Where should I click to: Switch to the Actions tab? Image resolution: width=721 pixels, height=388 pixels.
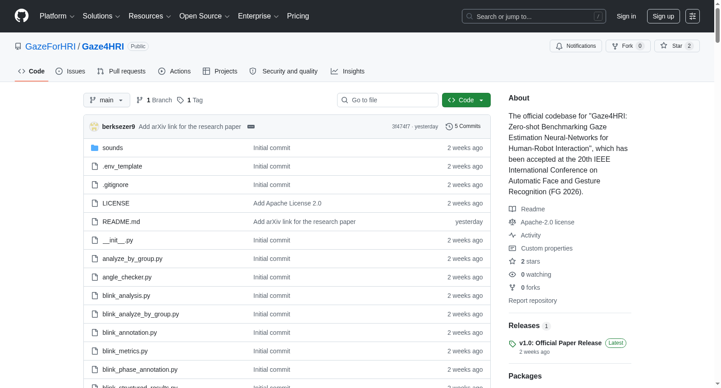coord(174,71)
